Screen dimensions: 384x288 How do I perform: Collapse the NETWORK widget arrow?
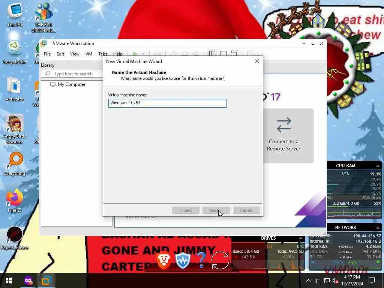[378, 228]
